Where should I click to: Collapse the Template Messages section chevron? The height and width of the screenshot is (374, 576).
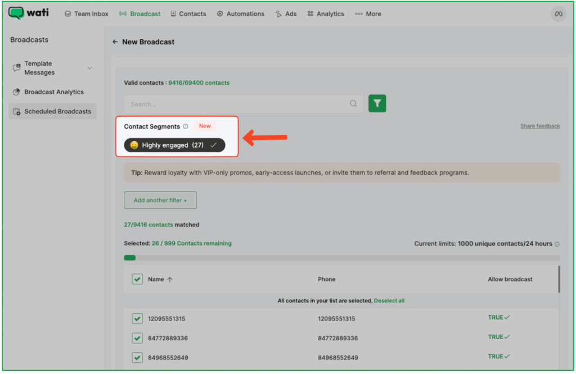click(x=89, y=67)
